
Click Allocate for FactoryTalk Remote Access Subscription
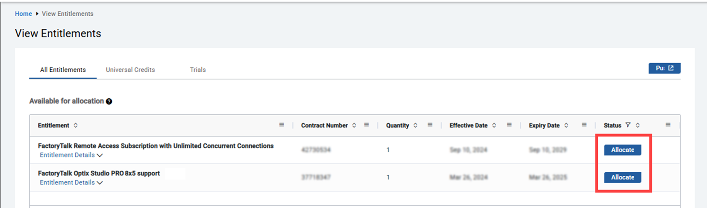click(622, 150)
